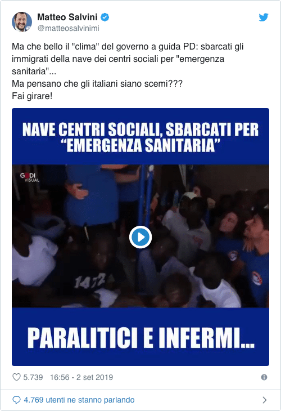Expand the conversation with the right chevron

(265, 400)
